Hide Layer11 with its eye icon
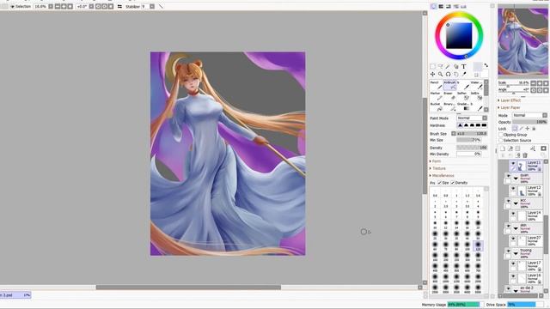This screenshot has width=550, height=309. click(x=513, y=164)
